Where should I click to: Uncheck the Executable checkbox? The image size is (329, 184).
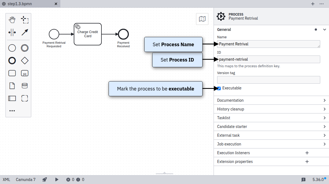219,88
